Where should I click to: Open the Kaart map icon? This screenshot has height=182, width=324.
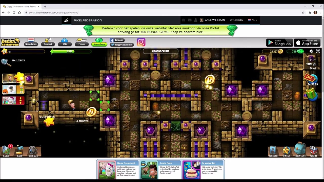pyautogui.click(x=6, y=150)
